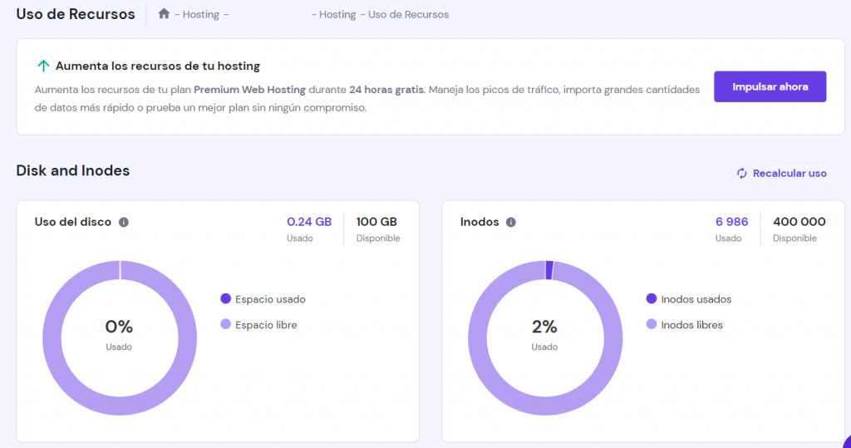Click the circular arrows Recalcular icon
This screenshot has height=448, width=851.
pyautogui.click(x=742, y=173)
